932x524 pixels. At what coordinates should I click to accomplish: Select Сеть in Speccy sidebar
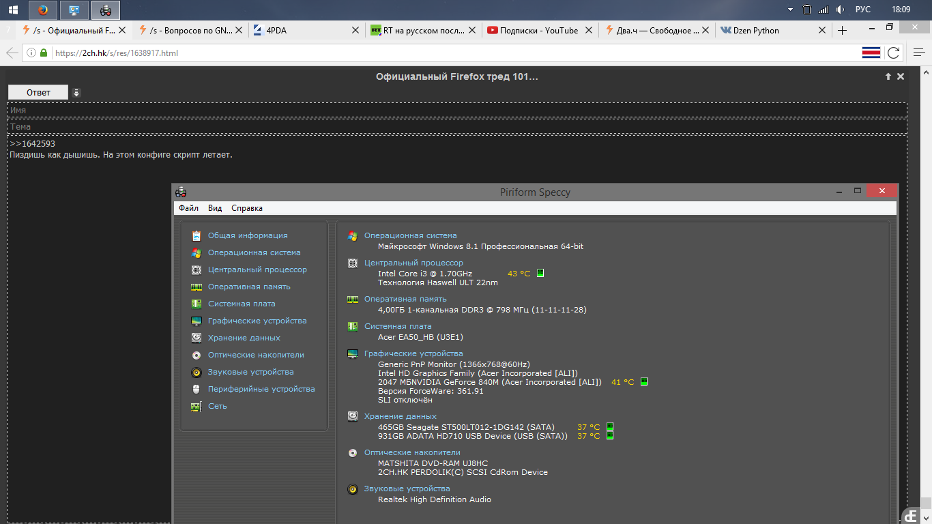[x=217, y=406]
